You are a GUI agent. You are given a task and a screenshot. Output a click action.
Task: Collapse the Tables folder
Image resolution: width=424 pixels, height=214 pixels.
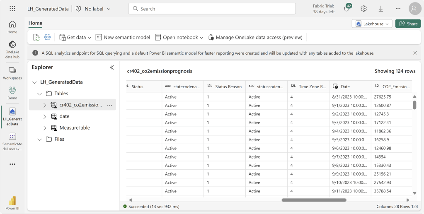pyautogui.click(x=40, y=94)
